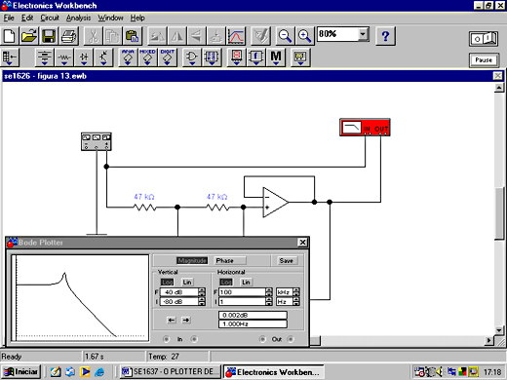
Task: Open the Favorites parts bin
Action: tap(11, 57)
